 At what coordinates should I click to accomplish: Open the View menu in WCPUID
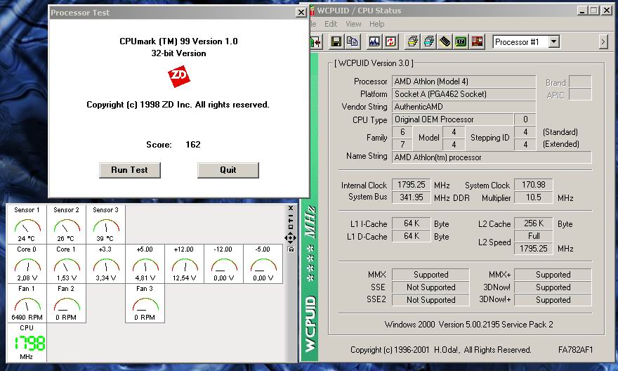(x=353, y=24)
